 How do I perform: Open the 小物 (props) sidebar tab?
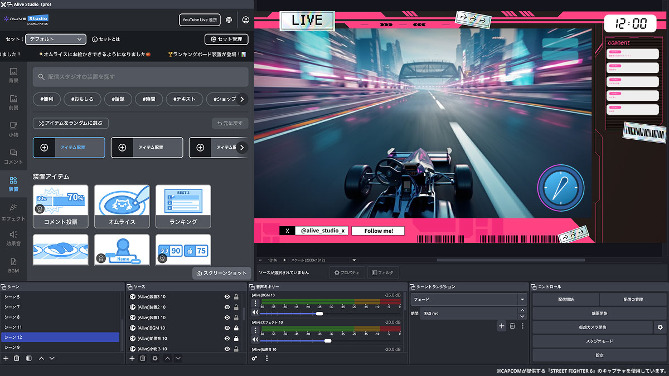click(13, 130)
